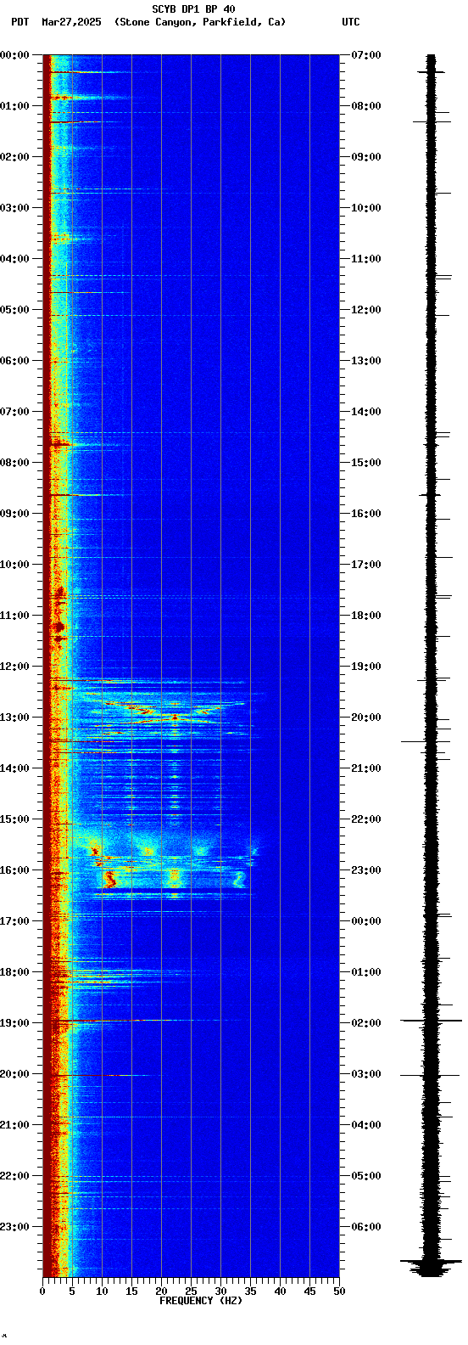Click PDT time label "16:00"

(x=14, y=870)
